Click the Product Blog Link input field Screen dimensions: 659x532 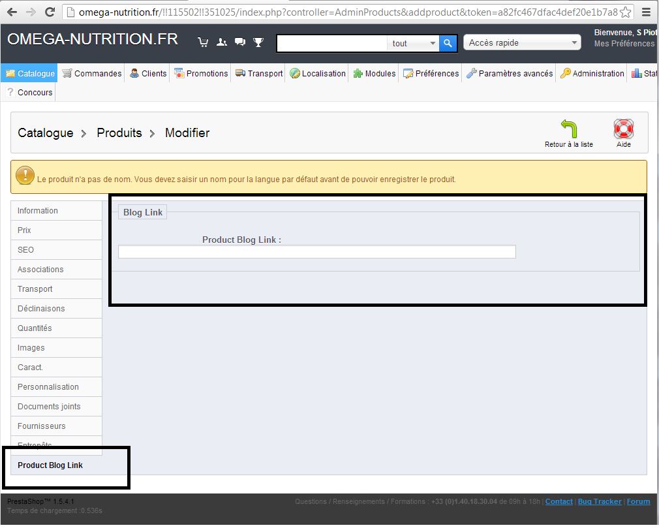point(317,251)
